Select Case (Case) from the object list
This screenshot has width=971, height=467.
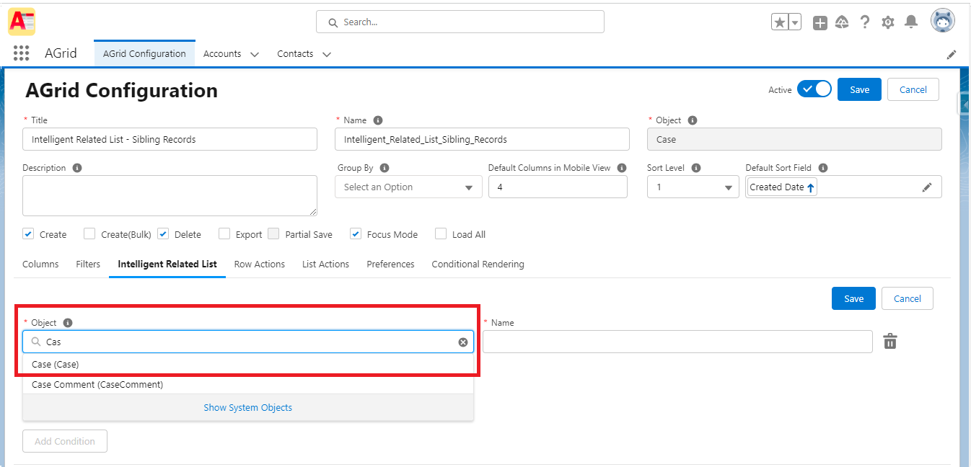pyautogui.click(x=248, y=364)
